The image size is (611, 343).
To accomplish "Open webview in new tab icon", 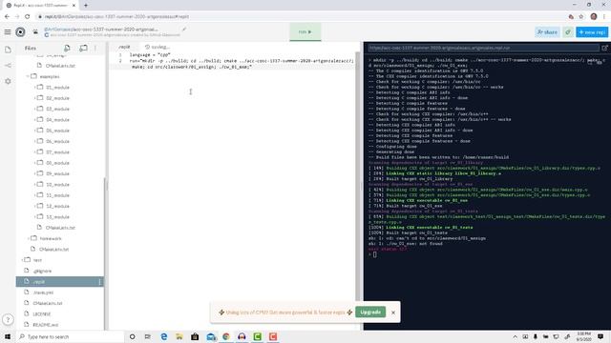I will click(604, 48).
